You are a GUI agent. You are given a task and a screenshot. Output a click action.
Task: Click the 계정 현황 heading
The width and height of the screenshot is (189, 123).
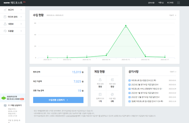pyautogui.click(x=100, y=72)
